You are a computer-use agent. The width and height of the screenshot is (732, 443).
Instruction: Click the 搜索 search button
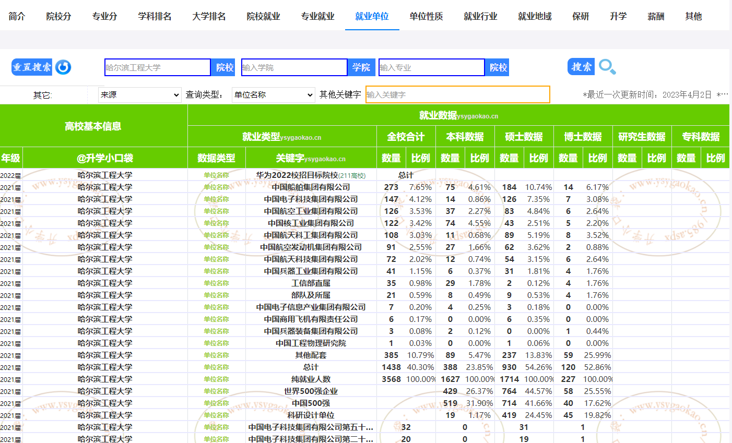tap(581, 66)
